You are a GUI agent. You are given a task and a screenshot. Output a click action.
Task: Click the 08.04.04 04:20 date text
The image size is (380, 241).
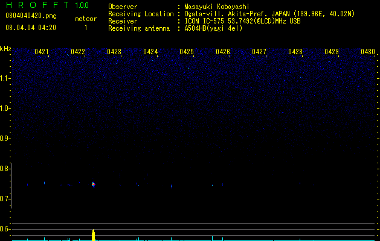(x=31, y=28)
